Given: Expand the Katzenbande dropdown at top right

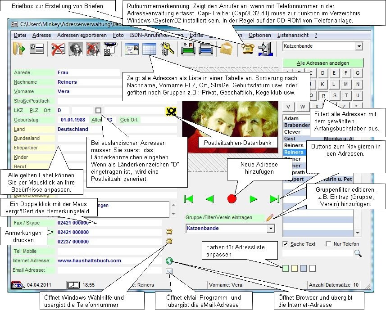Looking at the screenshot, I should click(x=359, y=46).
